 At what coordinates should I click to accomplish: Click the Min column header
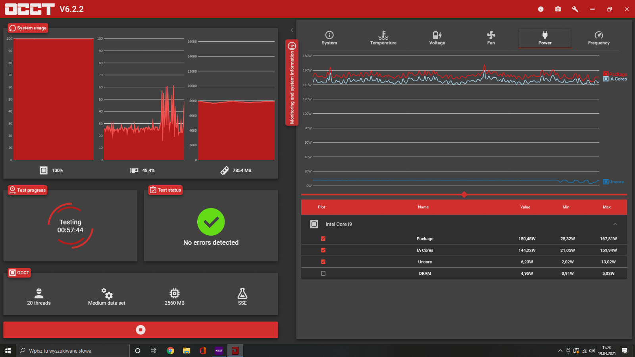tap(566, 207)
